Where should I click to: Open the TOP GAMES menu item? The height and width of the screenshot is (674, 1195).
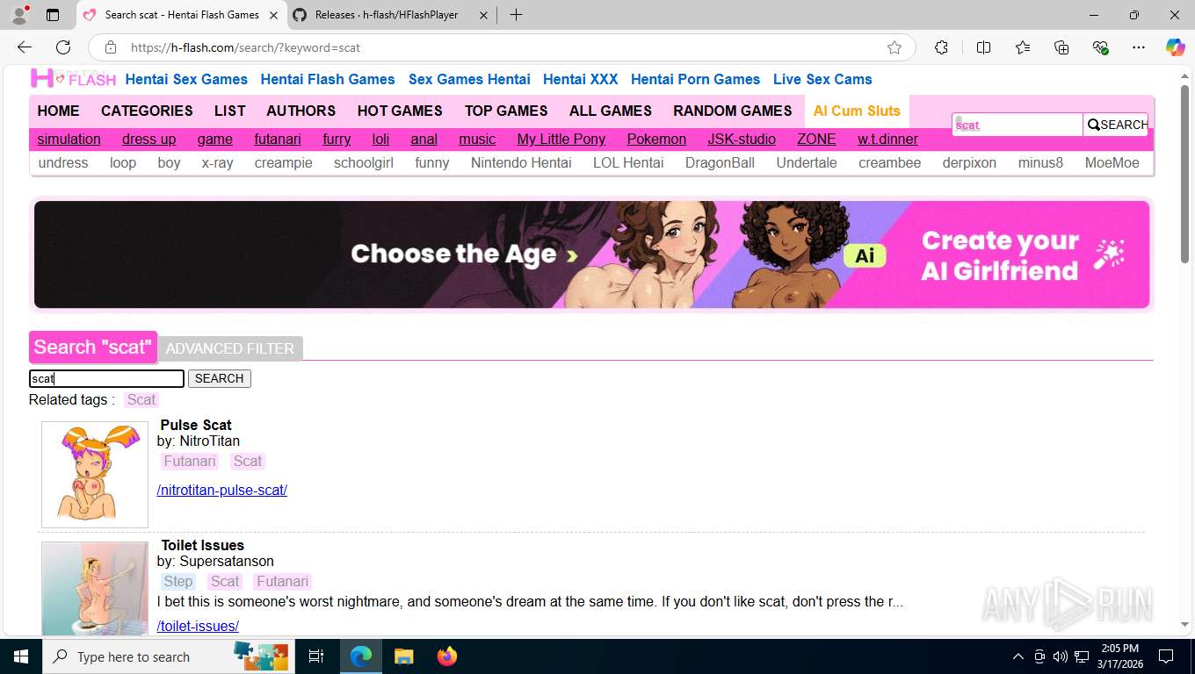coord(506,111)
